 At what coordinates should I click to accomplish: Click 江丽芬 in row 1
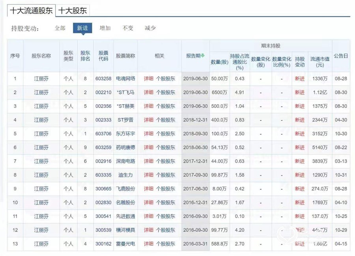click(41, 79)
